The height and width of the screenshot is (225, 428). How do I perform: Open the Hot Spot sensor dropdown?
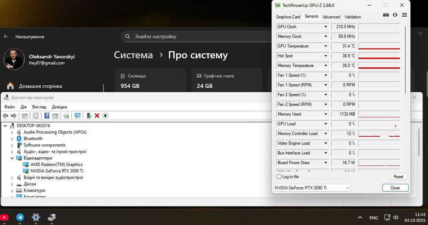tap(326, 56)
